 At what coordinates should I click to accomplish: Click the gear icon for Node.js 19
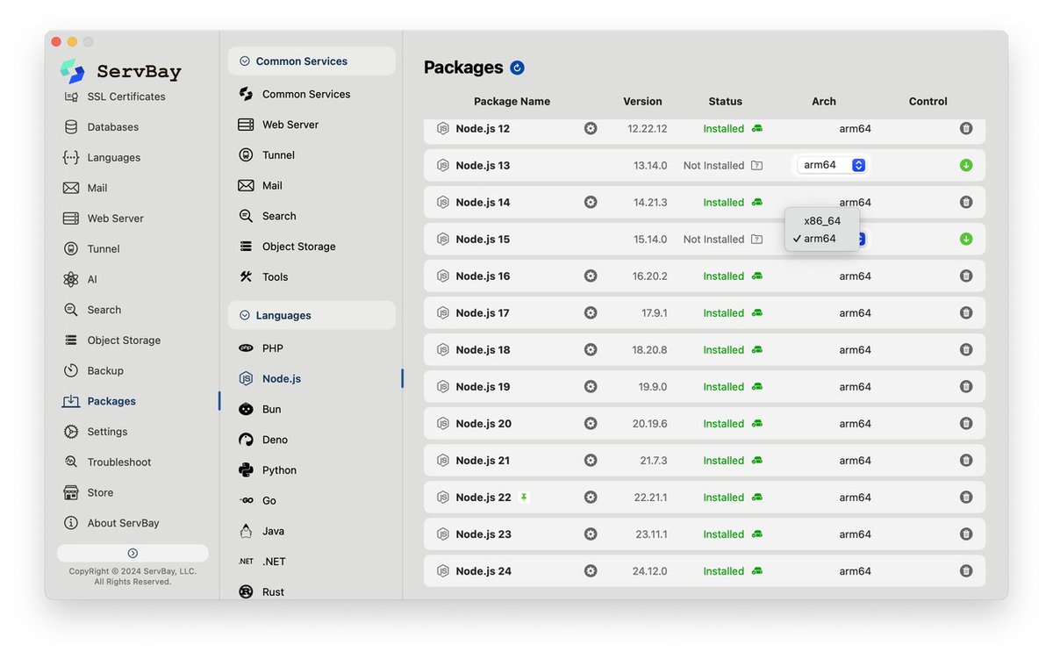[x=591, y=386]
